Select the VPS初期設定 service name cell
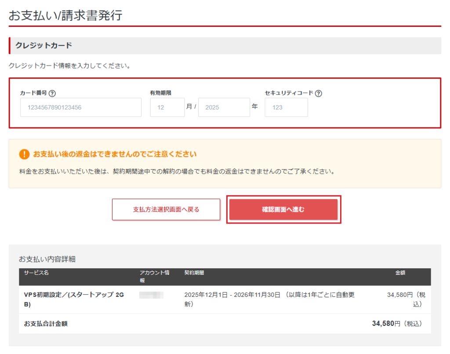450x354 pixels. point(74,299)
